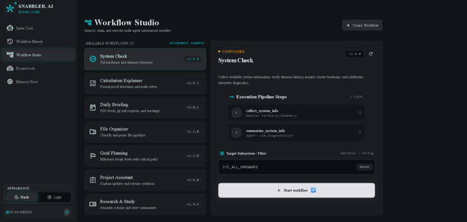Image resolution: width=467 pixels, height=222 pixels.
Task: Select the Project Assistant workflow
Action: click(x=145, y=180)
